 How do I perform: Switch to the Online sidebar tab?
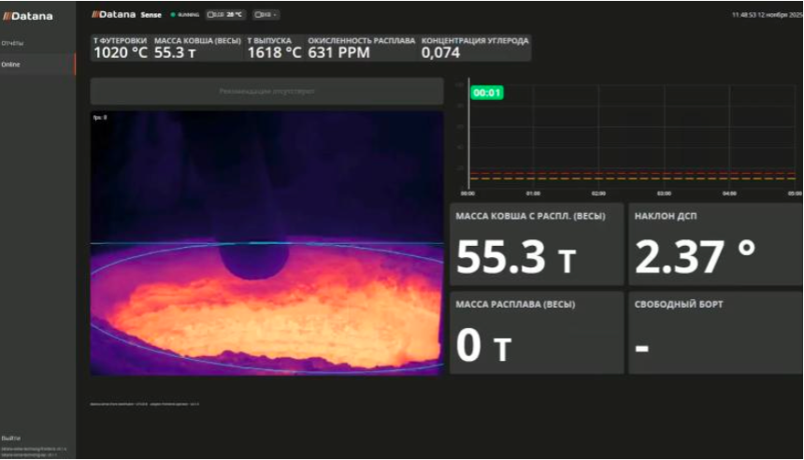coord(11,65)
